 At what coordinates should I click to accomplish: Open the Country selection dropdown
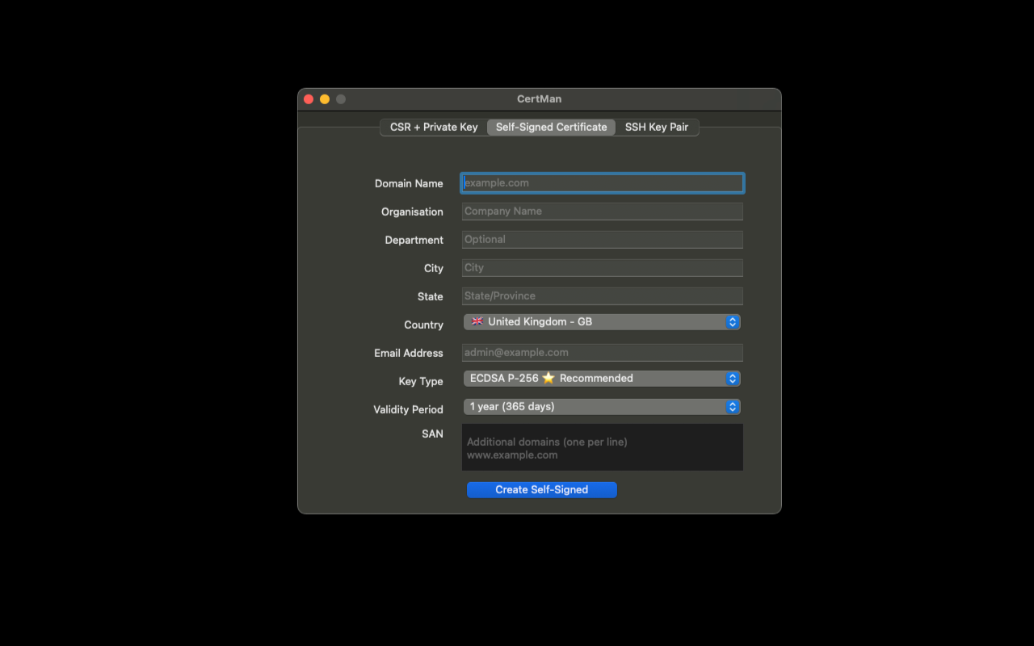coord(602,321)
